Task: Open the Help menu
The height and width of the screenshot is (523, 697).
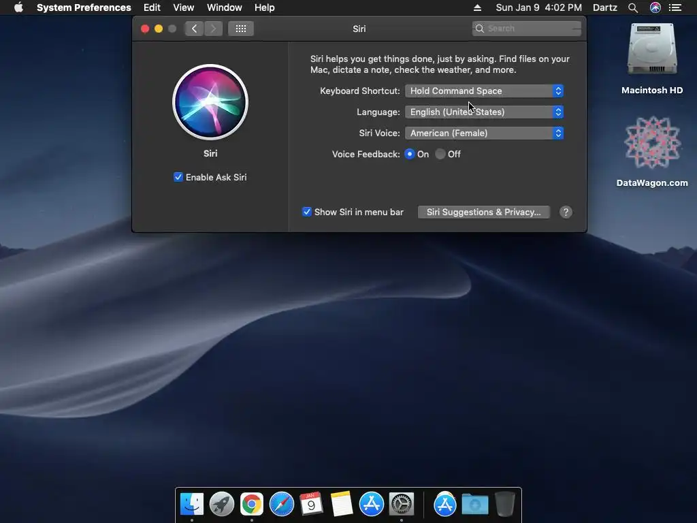Action: pyautogui.click(x=265, y=7)
